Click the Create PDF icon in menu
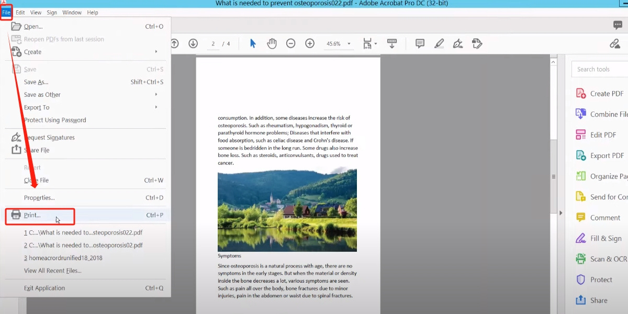The image size is (628, 314). (16, 52)
